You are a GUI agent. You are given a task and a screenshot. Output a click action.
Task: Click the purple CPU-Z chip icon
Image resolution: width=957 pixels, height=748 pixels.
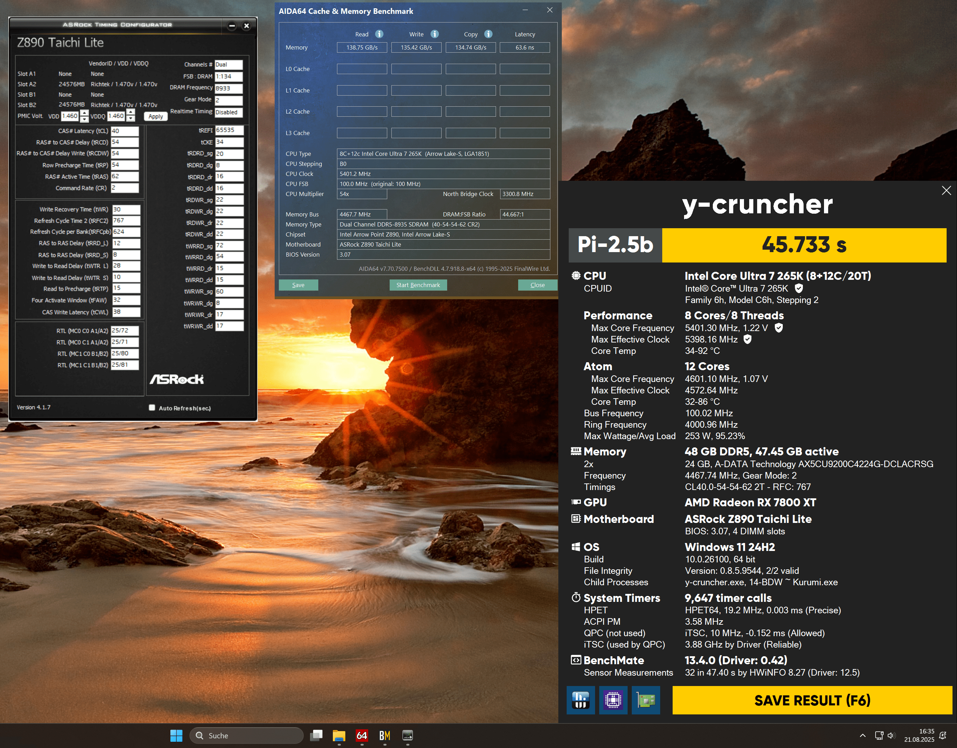tap(613, 700)
